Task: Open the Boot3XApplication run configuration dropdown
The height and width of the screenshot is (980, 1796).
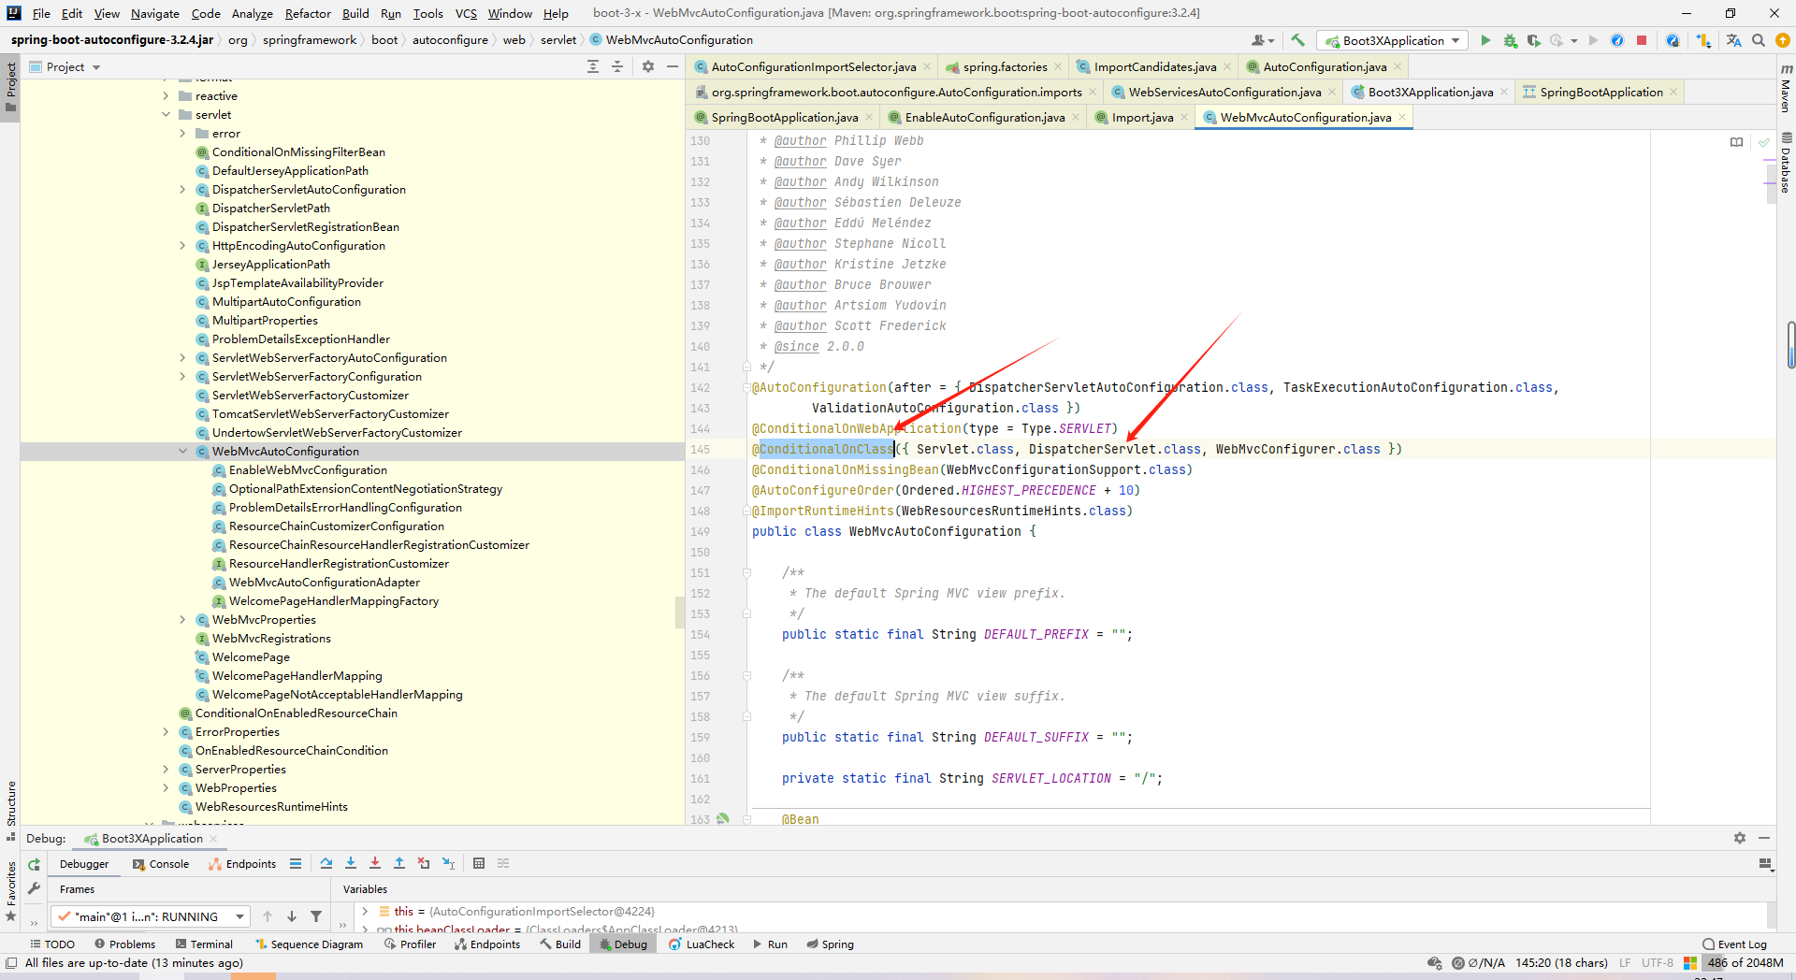Action: [1392, 40]
